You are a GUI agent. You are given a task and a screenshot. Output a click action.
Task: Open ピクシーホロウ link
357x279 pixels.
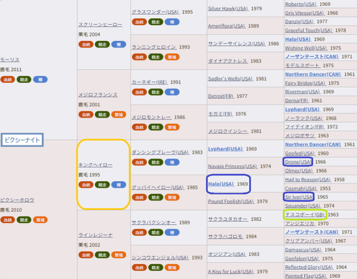tap(17, 200)
